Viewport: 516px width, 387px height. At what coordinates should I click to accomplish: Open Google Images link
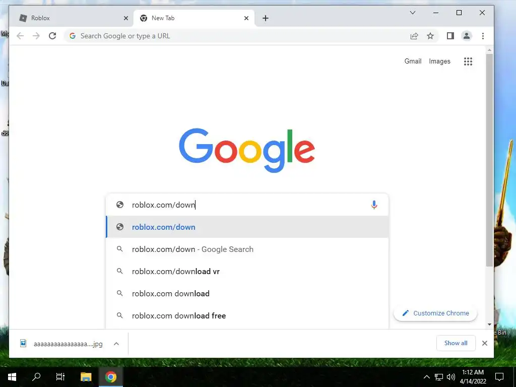tap(439, 61)
